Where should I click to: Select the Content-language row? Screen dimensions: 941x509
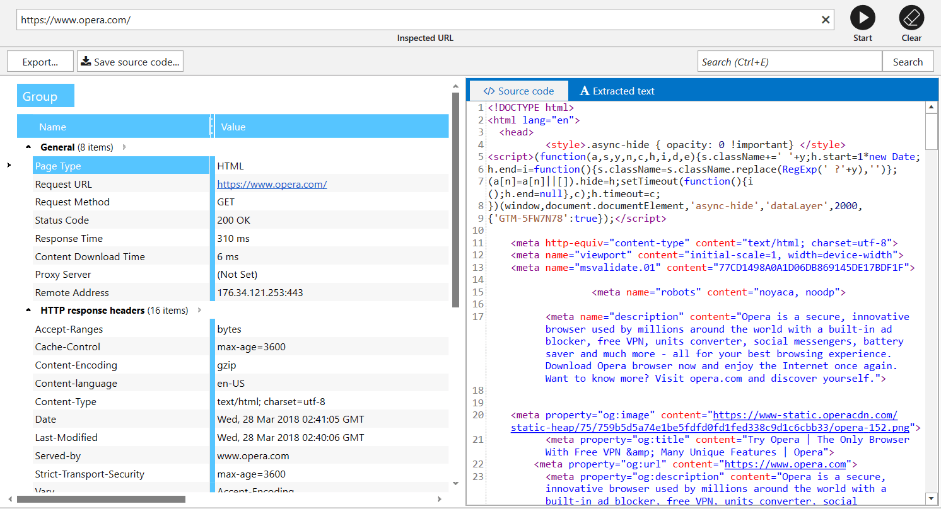tap(241, 384)
